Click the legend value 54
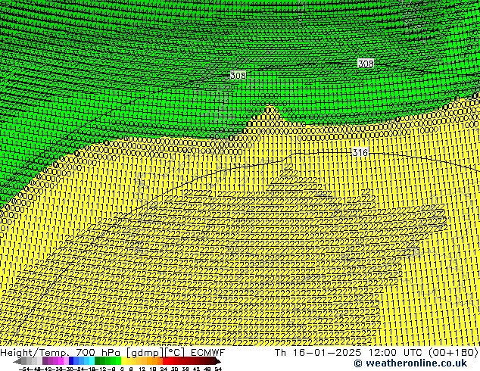 coord(217,369)
